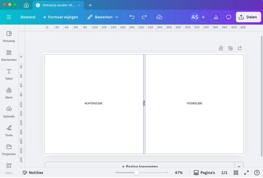Viewport: 263px width, 178px height.
Task: Click the Delen share button
Action: pyautogui.click(x=248, y=17)
